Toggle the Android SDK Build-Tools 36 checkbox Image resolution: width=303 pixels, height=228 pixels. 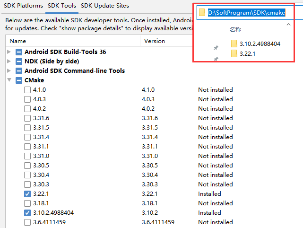[19, 52]
